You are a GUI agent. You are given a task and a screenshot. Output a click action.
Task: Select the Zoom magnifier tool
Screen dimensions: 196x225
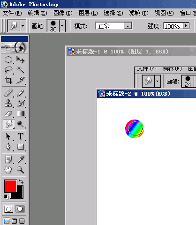pyautogui.click(x=21, y=170)
